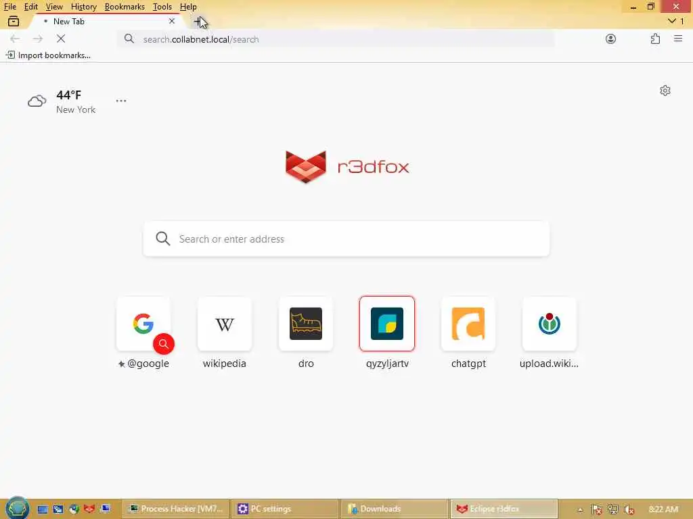693x519 pixels.
Task: Open the Firefox View icon
Action: pos(14,21)
